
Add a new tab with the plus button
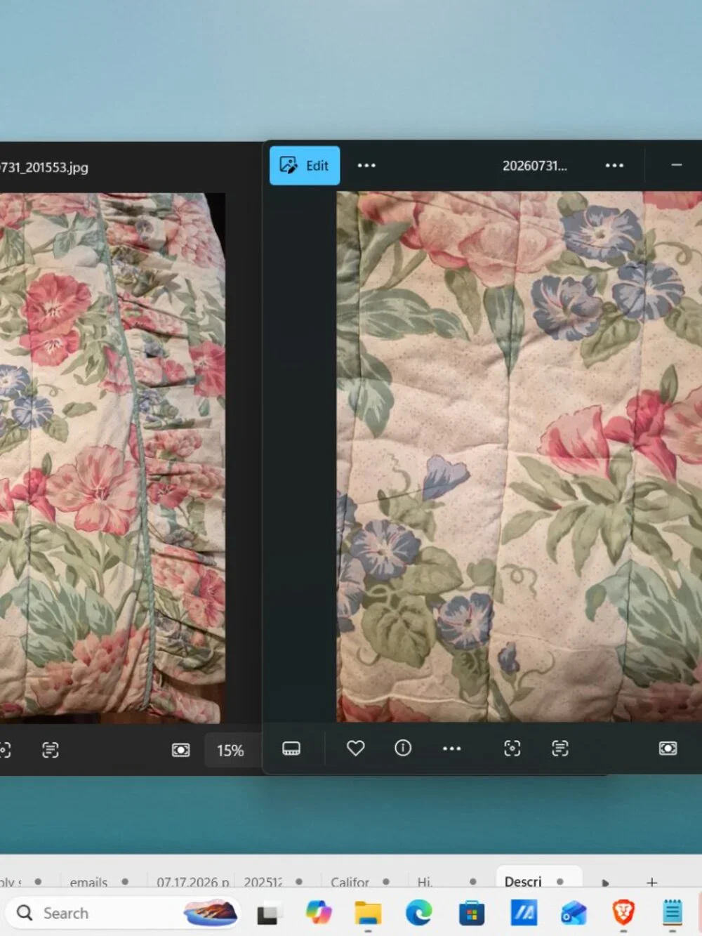(x=651, y=882)
